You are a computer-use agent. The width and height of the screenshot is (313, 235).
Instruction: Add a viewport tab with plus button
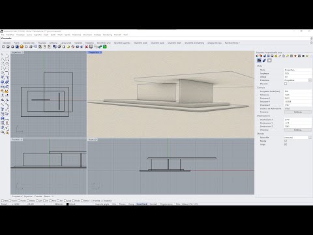point(53,196)
